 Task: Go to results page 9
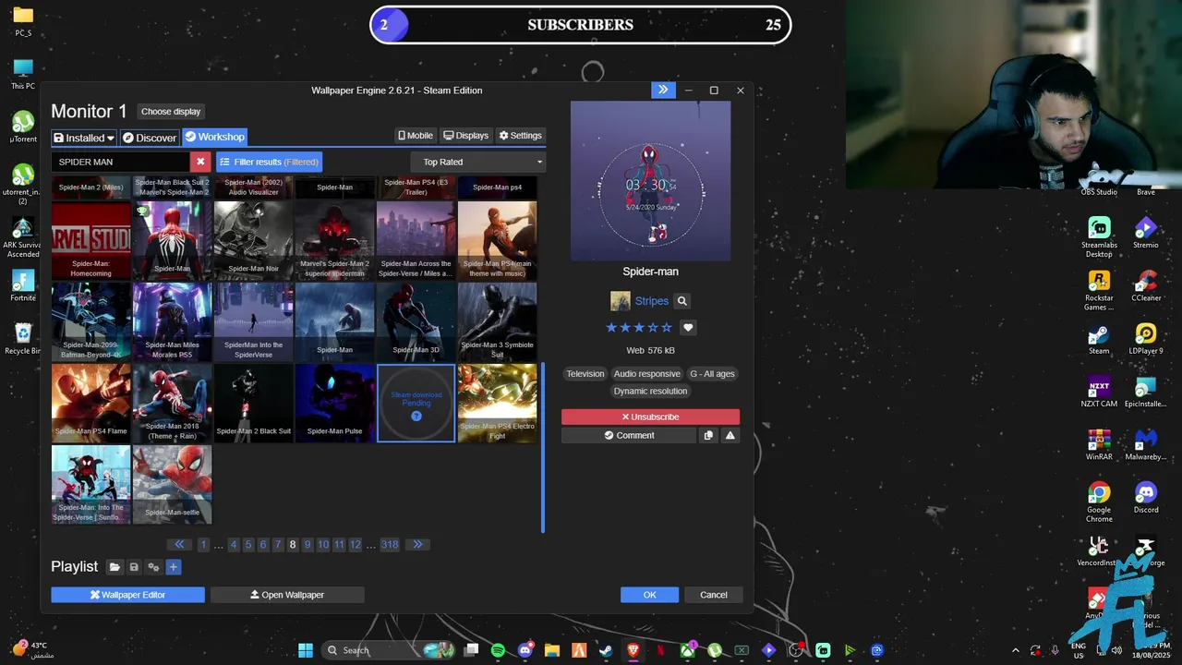click(x=308, y=545)
